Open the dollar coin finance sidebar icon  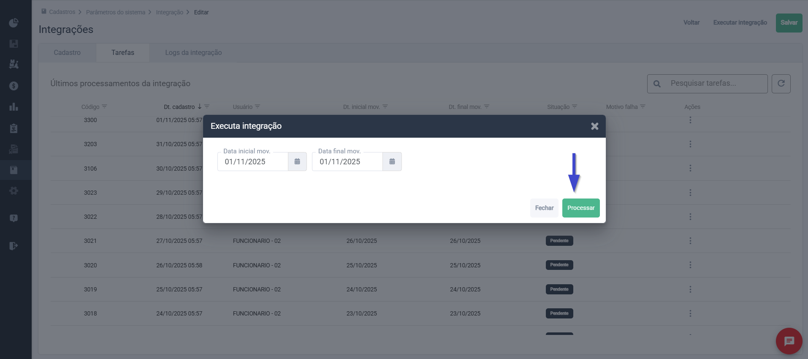[14, 86]
